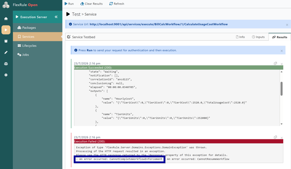Image resolution: width=291 pixels, height=169 pixels.
Task: Click the DomainException was thrown line
Action: coord(142,147)
